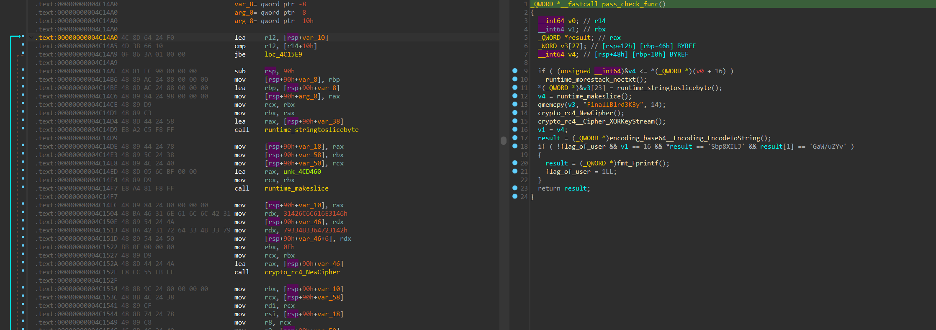Toggle breakpoint dot on pseudocode line 11
Image resolution: width=936 pixels, height=330 pixels.
coord(515,88)
